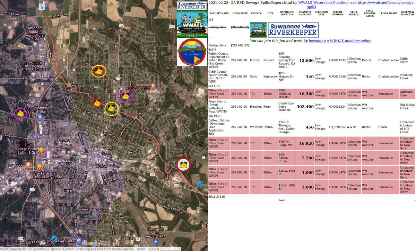Click the small red-circled spill marker near W 12th St

point(97,103)
